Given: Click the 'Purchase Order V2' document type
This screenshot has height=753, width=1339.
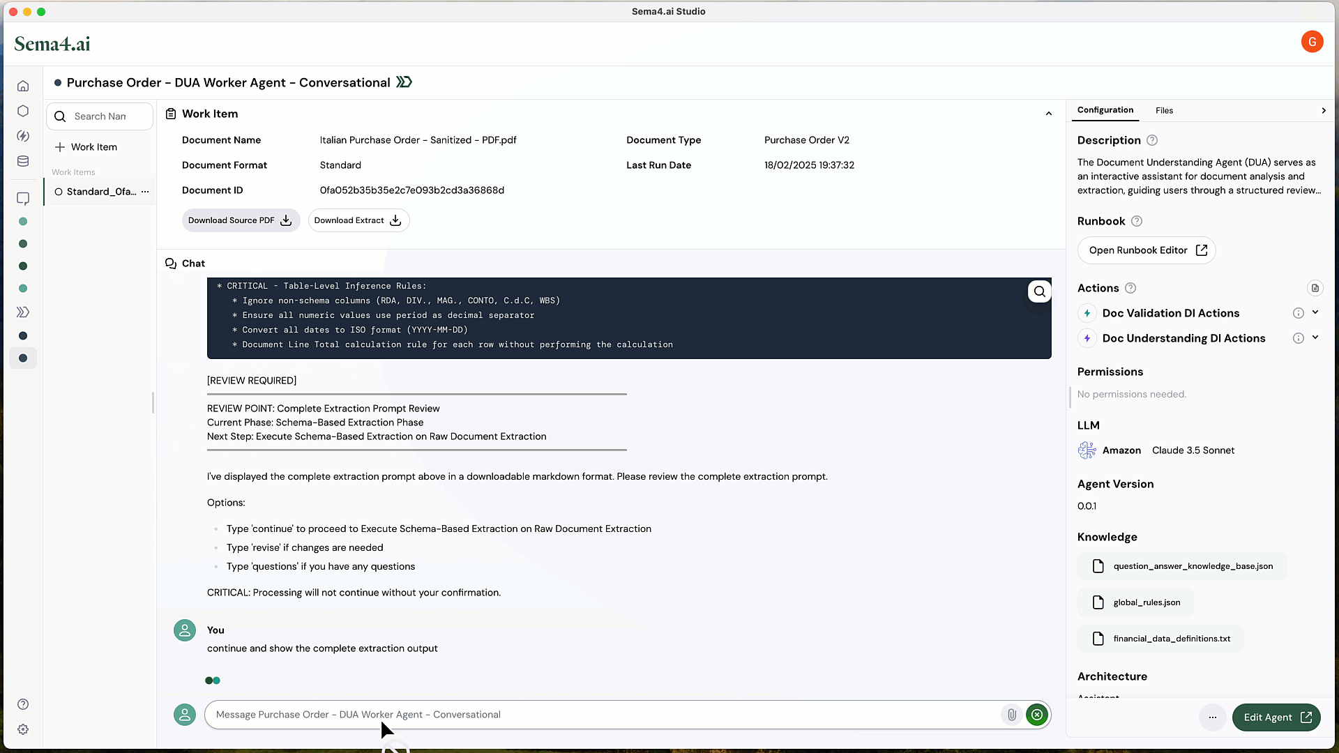Looking at the screenshot, I should coord(807,140).
